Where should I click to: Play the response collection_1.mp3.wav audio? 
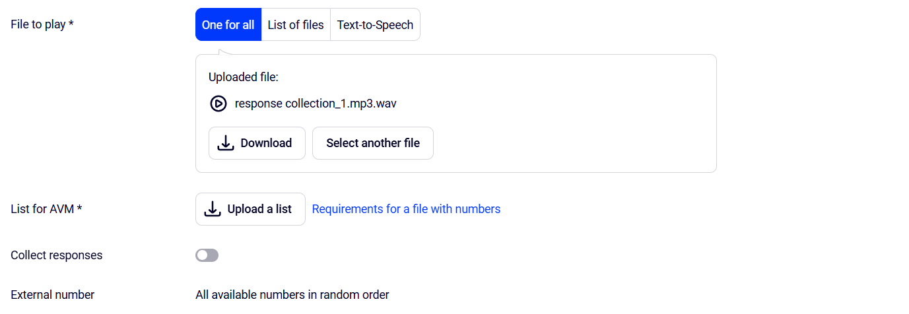pos(218,104)
